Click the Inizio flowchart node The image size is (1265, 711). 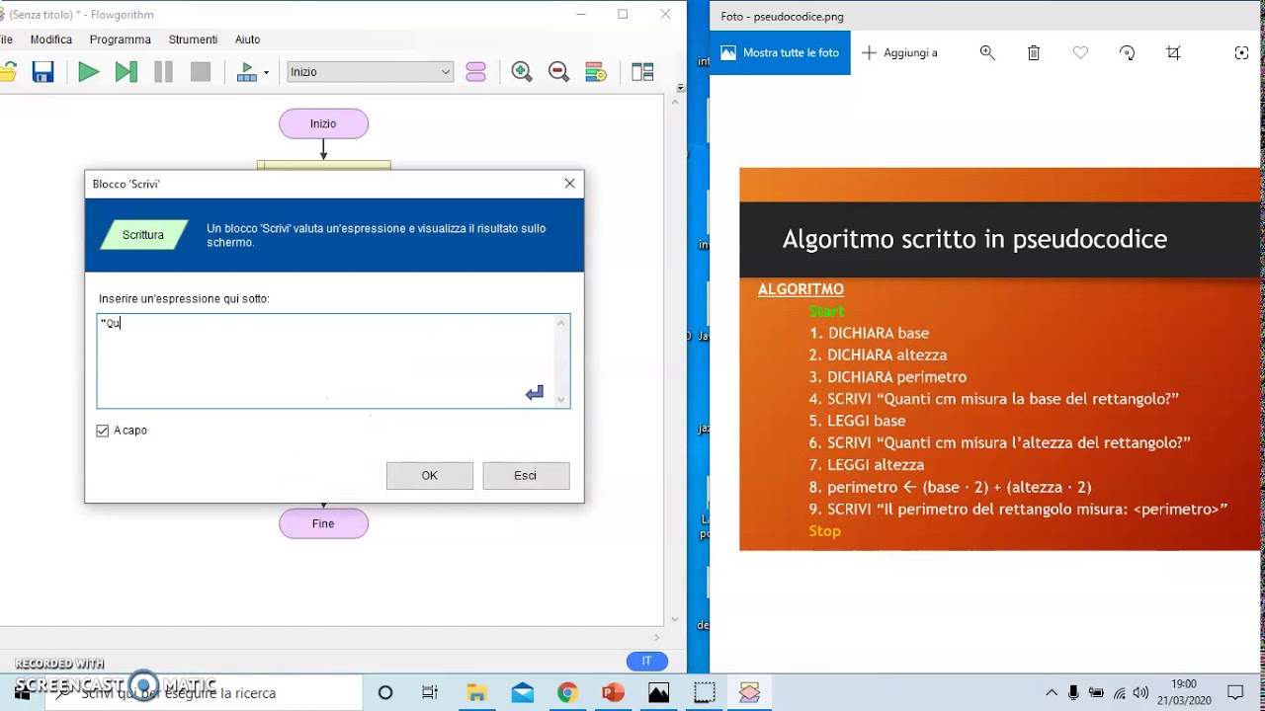pos(323,123)
